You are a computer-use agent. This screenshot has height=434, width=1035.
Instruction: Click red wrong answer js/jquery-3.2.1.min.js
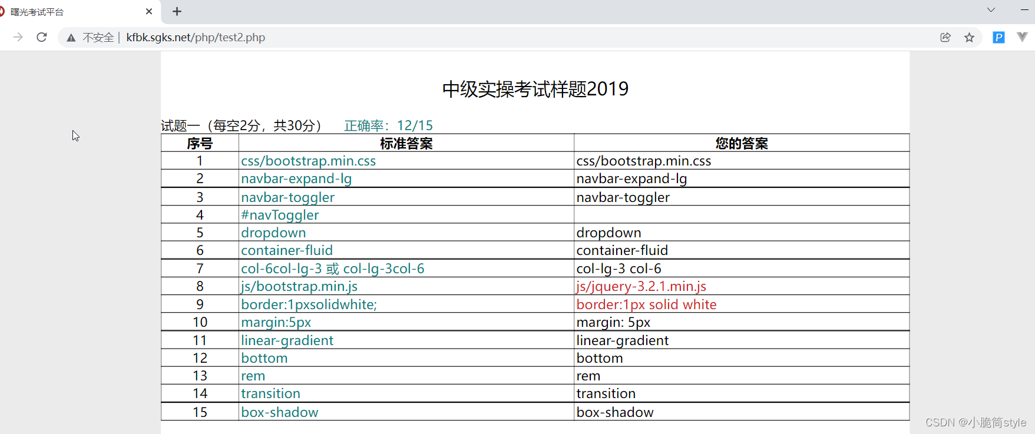641,286
